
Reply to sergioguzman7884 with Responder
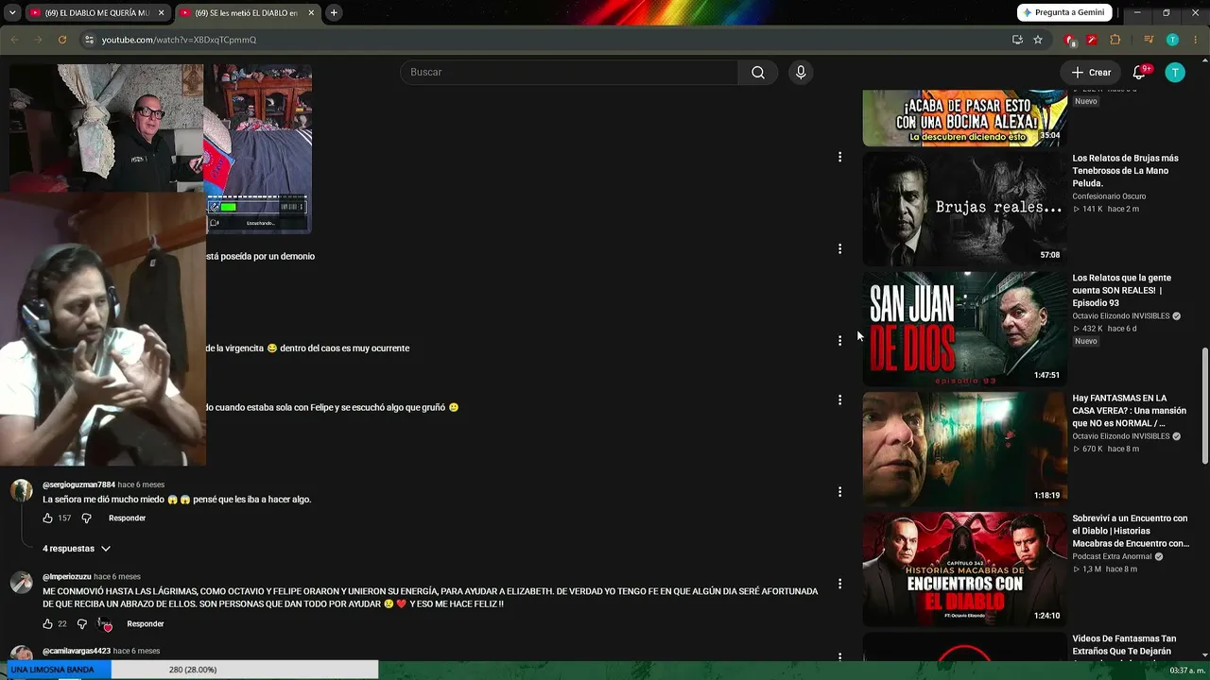point(127,518)
